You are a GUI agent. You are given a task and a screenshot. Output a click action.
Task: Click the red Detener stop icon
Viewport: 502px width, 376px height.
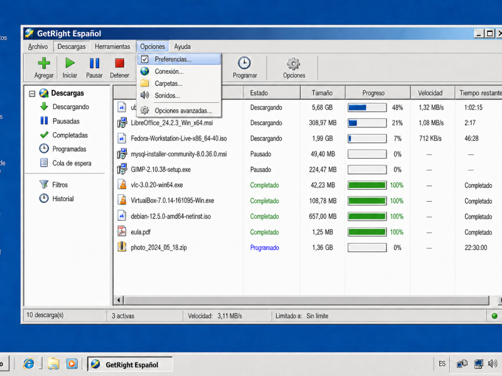(119, 63)
